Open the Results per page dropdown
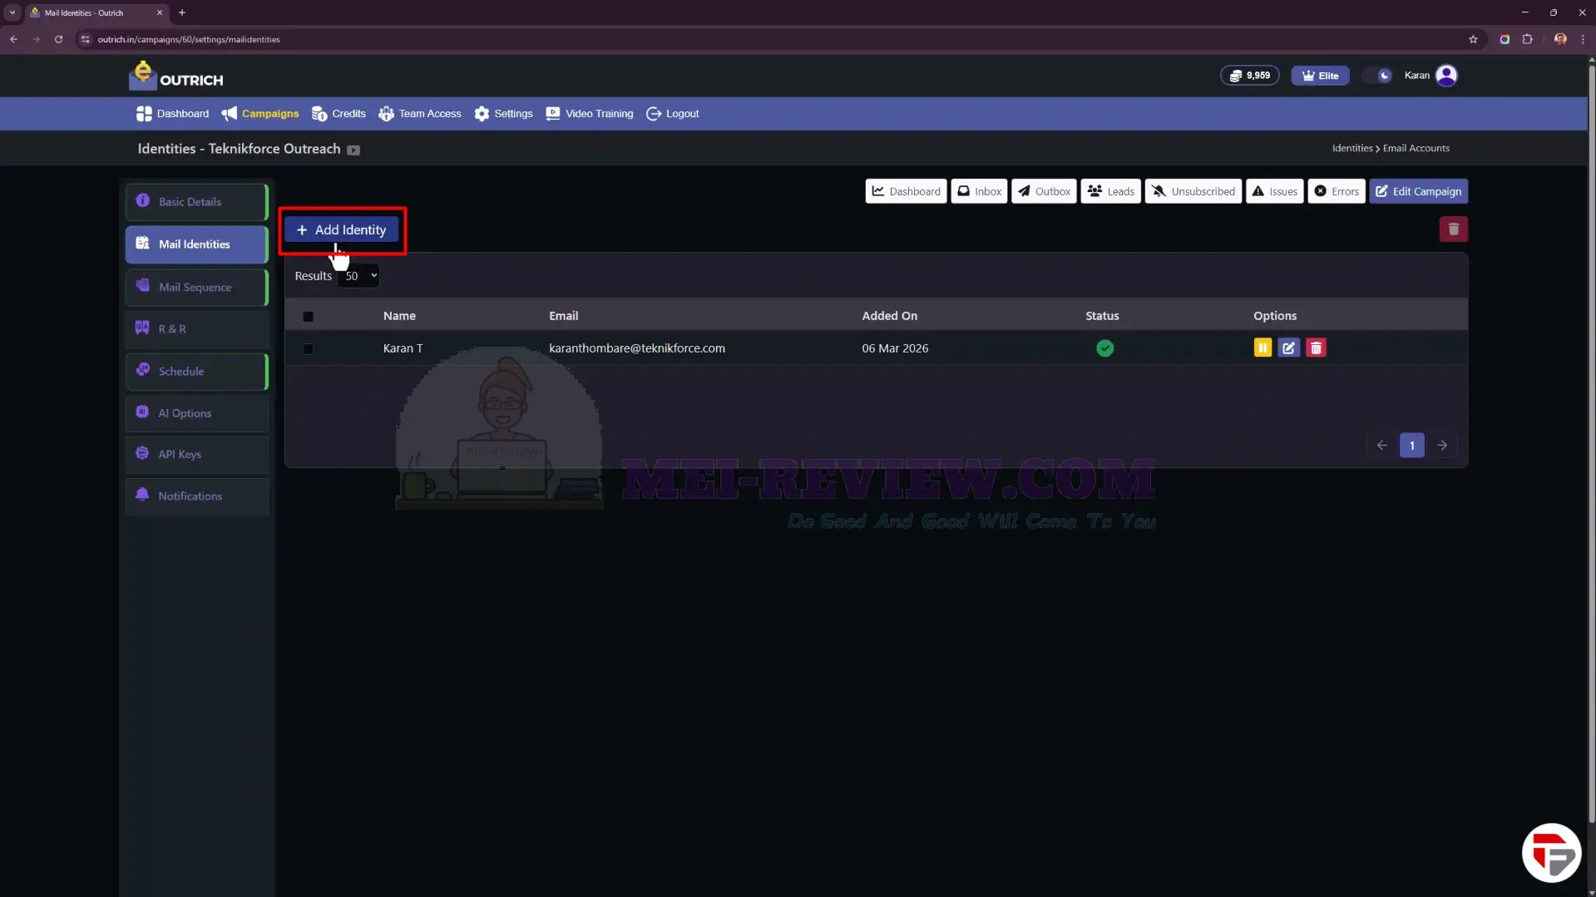 tap(358, 276)
